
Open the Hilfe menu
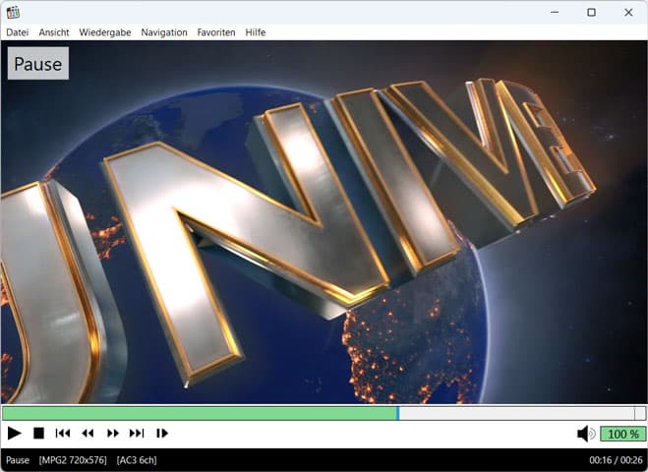click(256, 32)
